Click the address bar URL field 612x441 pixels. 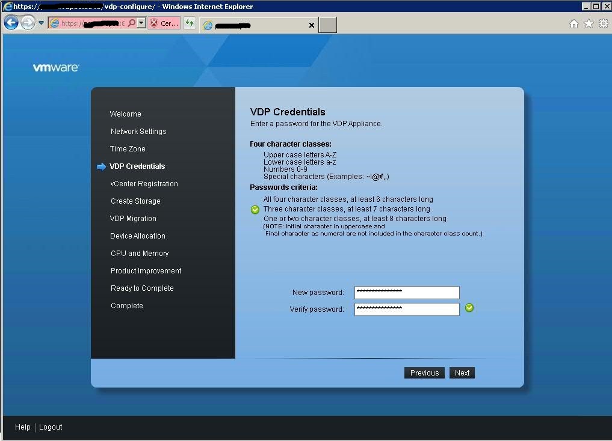pos(93,23)
